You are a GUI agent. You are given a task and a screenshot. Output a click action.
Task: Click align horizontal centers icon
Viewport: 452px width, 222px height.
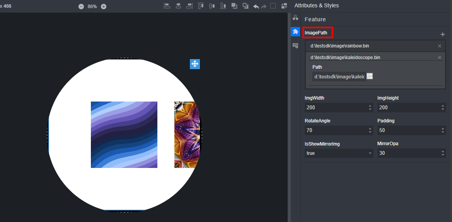click(x=178, y=6)
